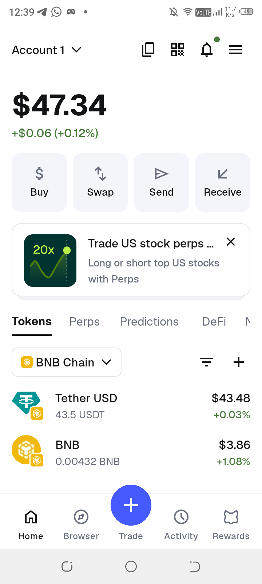Tap the token filter sort icon
262x584 pixels.
point(207,362)
